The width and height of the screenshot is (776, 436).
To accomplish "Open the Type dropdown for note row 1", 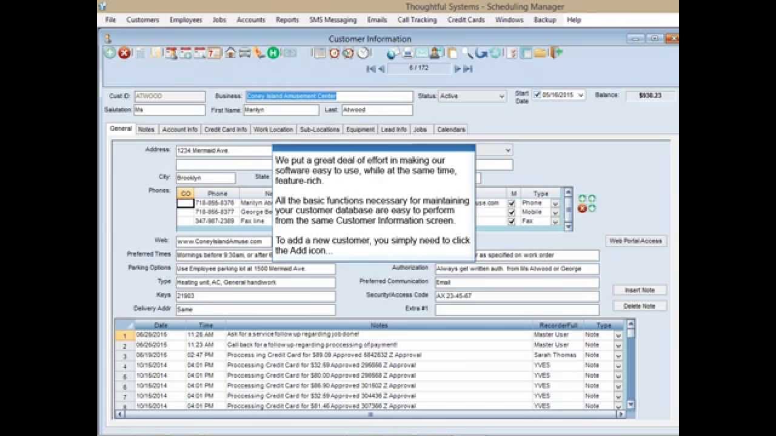I will click(618, 335).
